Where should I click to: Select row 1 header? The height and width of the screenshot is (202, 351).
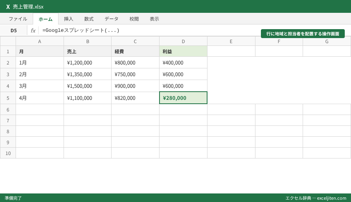8,51
